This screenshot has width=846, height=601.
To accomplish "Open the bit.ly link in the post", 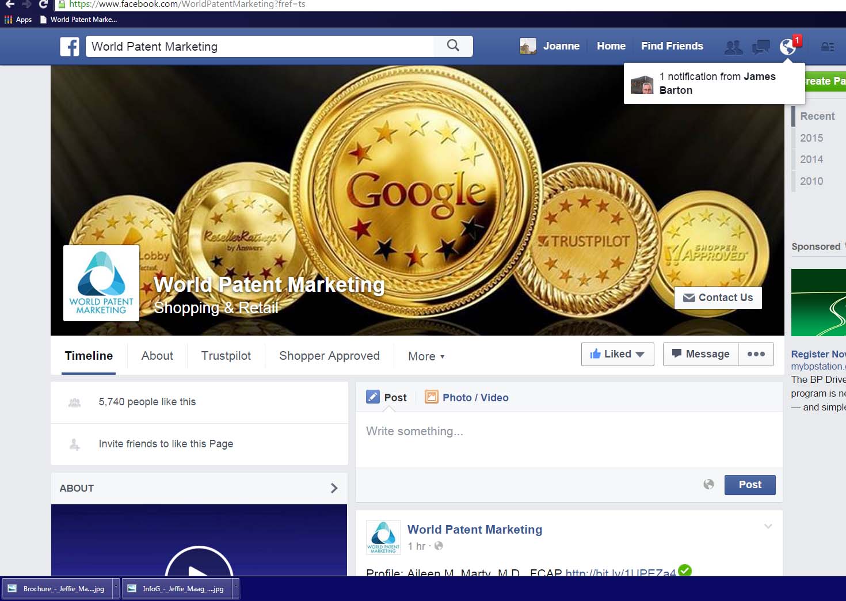I will 620,572.
